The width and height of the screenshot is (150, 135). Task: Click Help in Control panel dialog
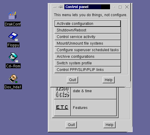[109, 80]
